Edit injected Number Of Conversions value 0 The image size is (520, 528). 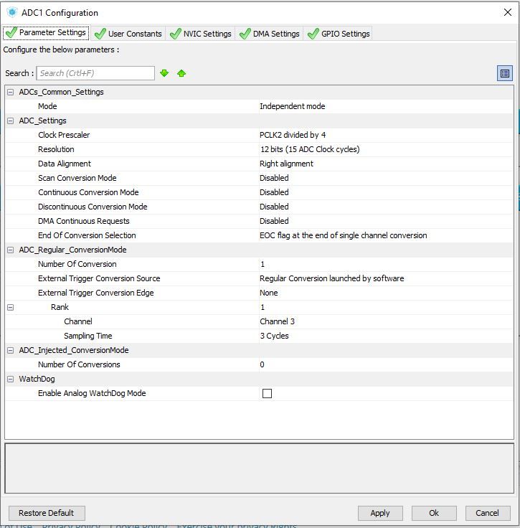[263, 364]
